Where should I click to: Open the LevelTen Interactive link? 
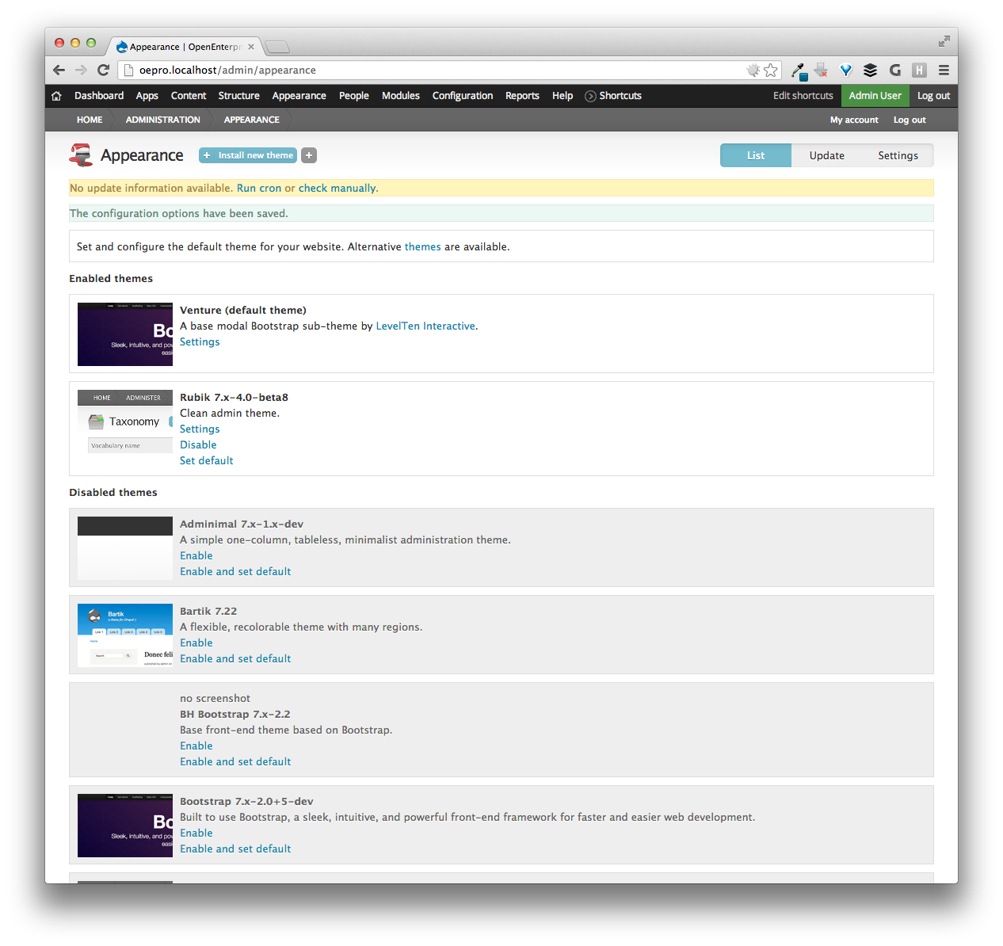pos(425,326)
